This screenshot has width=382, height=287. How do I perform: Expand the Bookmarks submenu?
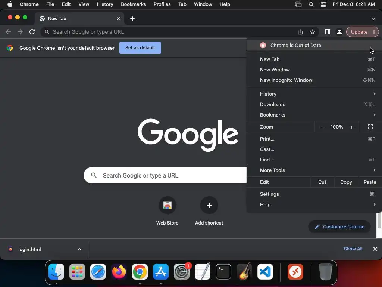coord(314,115)
